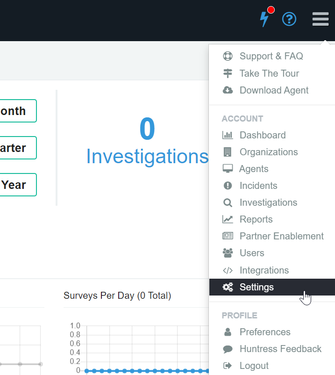Screen dimensions: 335x375
Task: Click the exclamation icon beside Incidents
Action: point(228,186)
